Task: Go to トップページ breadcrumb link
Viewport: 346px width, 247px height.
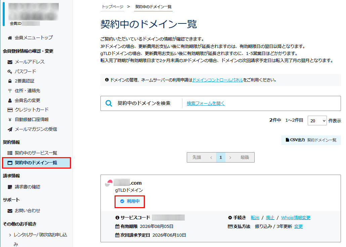Action: (112, 7)
